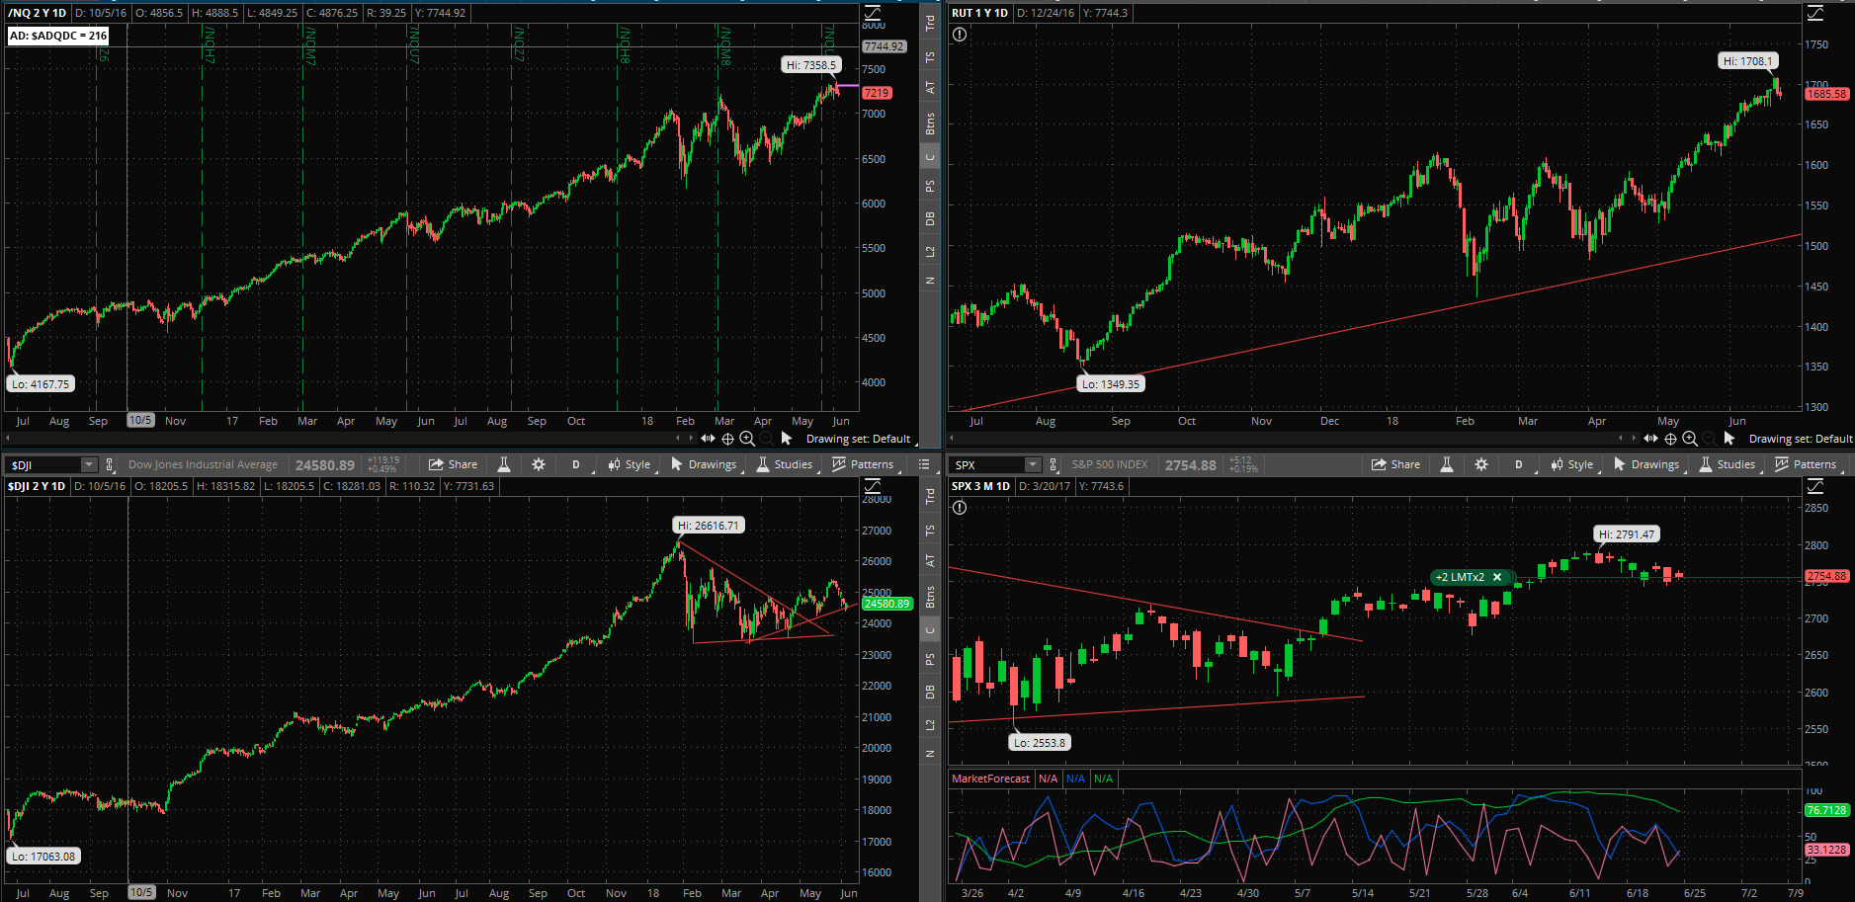1855x902 pixels.
Task: Open Drawings in SPX toolbar
Action: click(1646, 464)
